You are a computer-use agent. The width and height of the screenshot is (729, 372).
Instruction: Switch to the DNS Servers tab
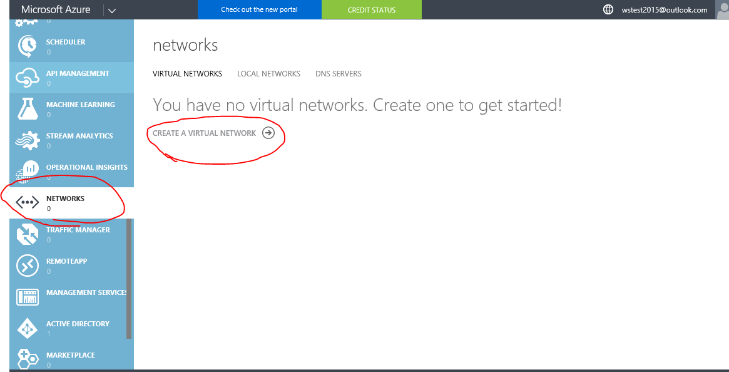point(339,73)
